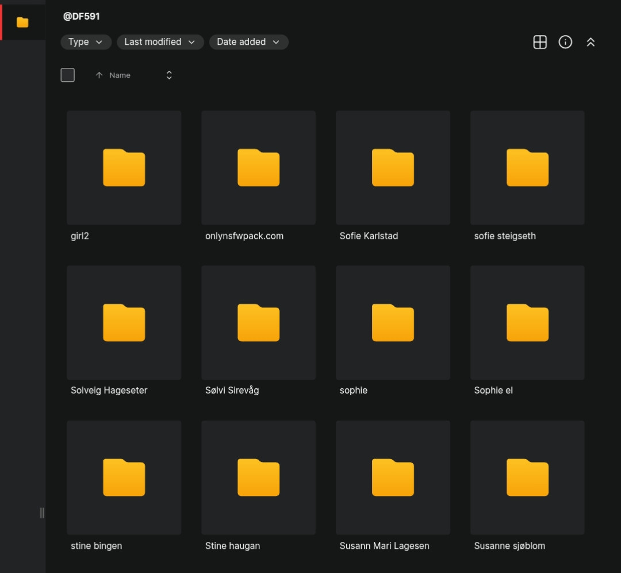Open sort field selector chevrons

point(169,75)
